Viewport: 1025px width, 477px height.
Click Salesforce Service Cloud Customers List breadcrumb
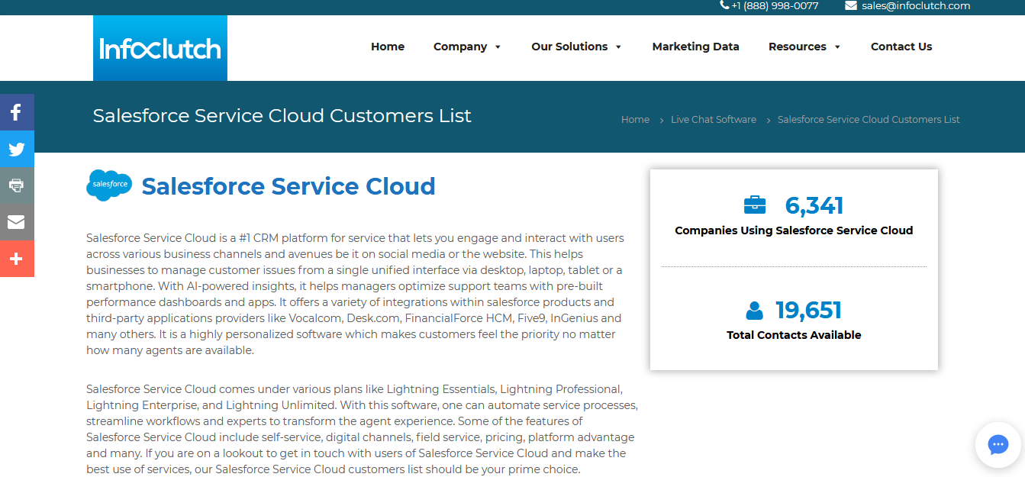coord(869,120)
